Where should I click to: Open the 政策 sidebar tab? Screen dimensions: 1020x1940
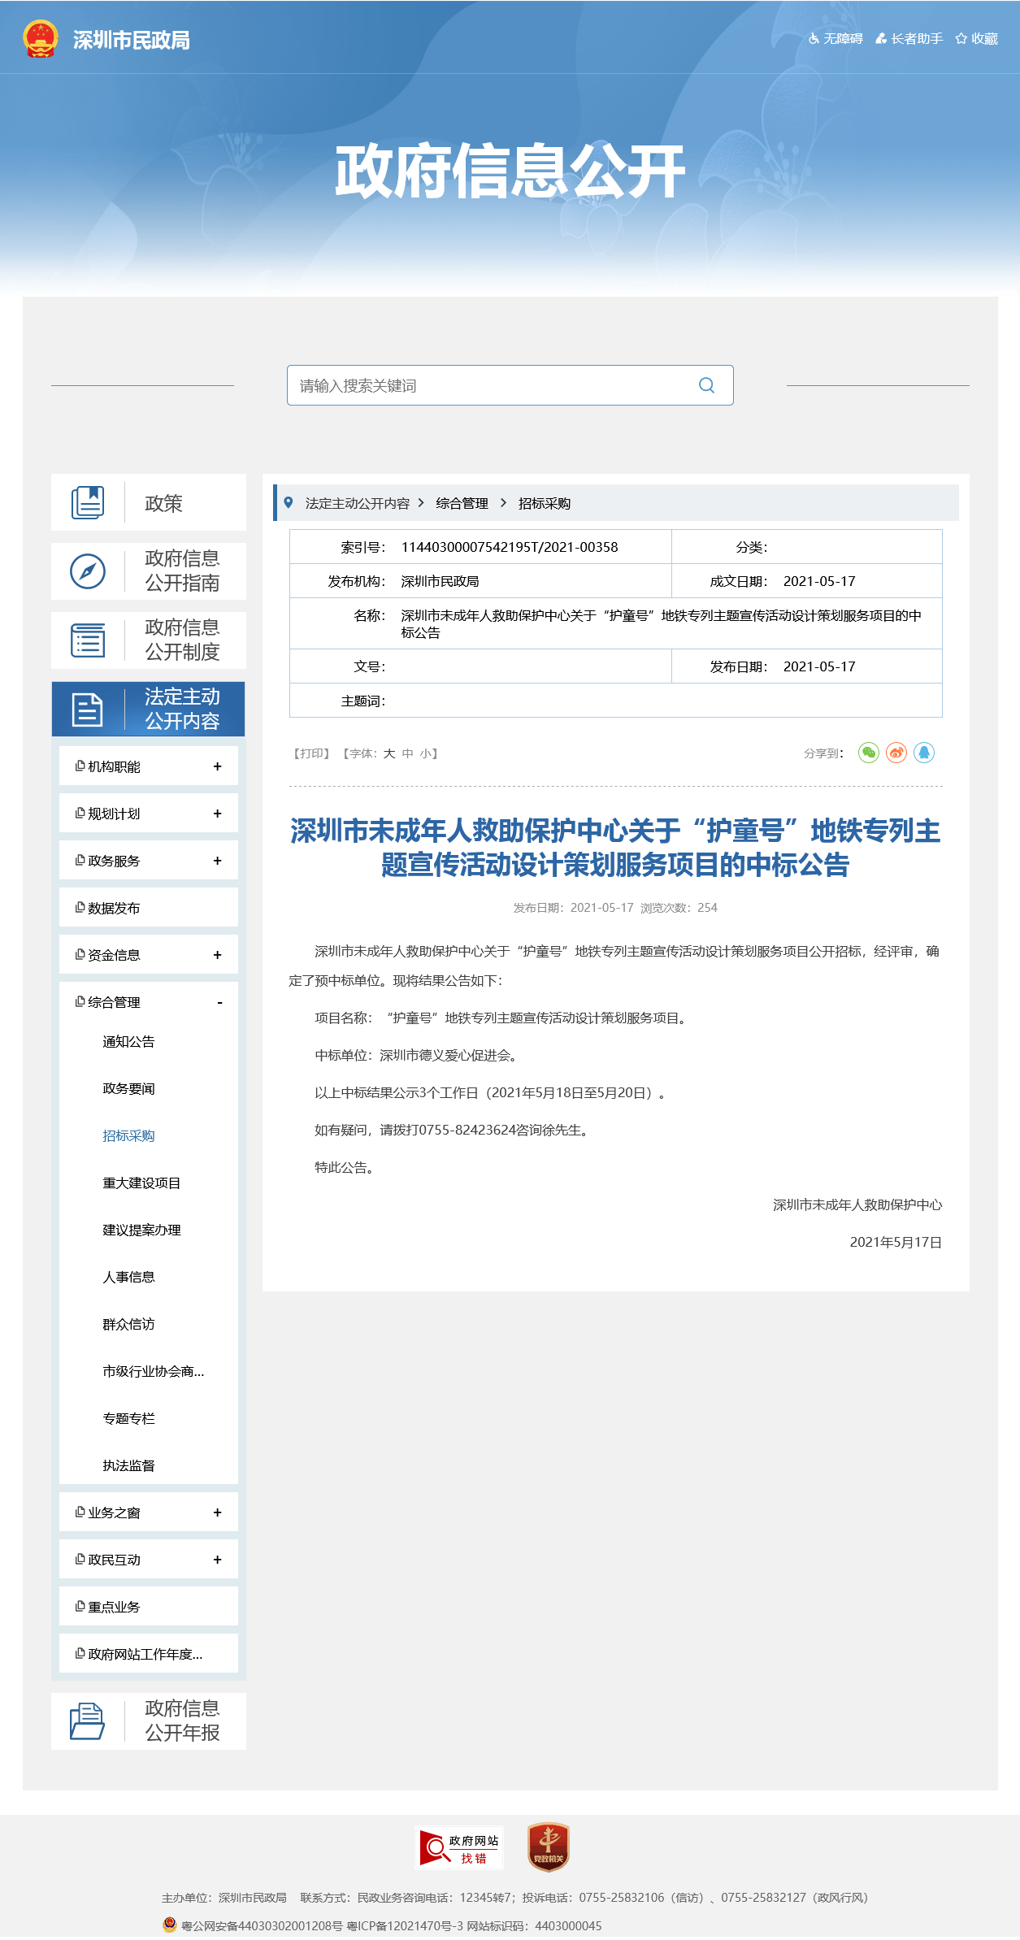point(149,503)
